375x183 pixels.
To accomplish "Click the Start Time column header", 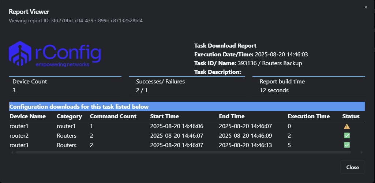I will click(165, 116).
